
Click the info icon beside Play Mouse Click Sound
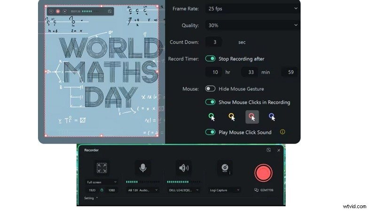point(282,132)
